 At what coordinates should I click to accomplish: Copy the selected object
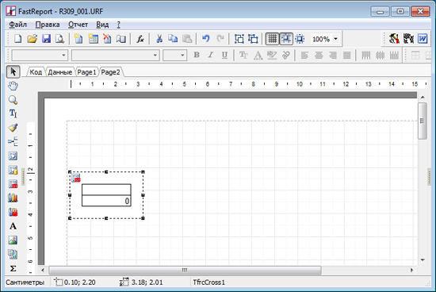pos(173,39)
